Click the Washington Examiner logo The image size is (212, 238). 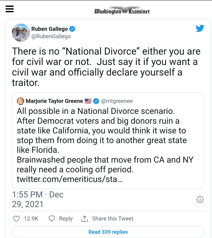click(x=122, y=11)
